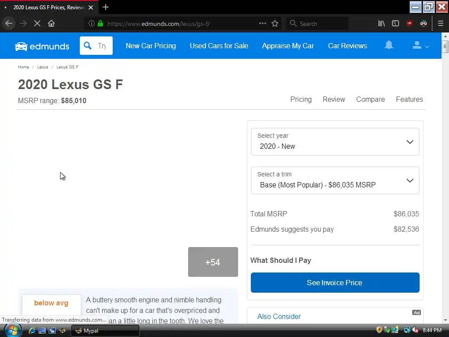Screen dimensions: 449x337
Task: Expand the Select a trim dropdown
Action: point(335,180)
